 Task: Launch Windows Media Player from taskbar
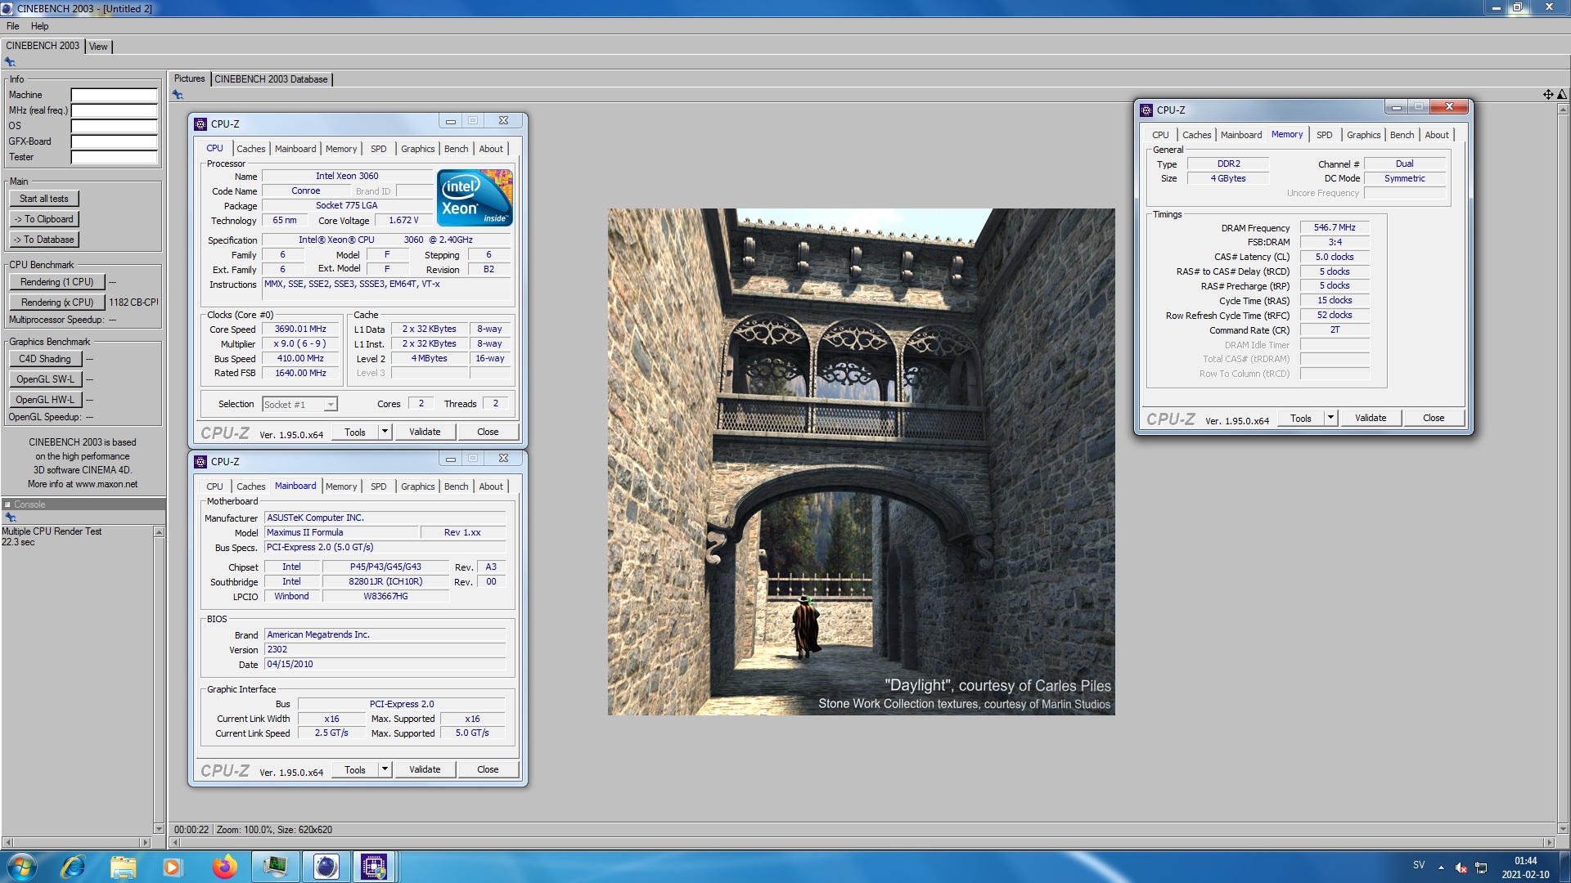point(173,867)
